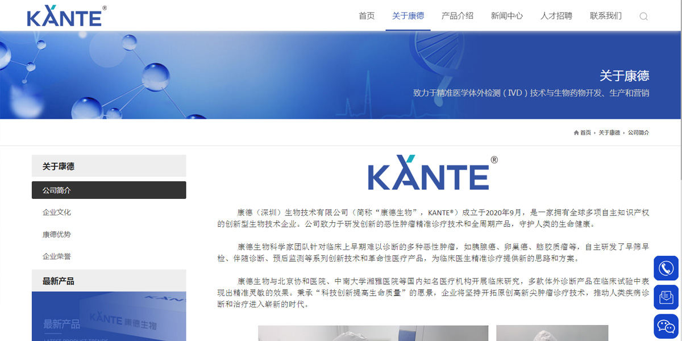682x341 pixels.
Task: Select 公司简介 in the sidebar
Action: [x=109, y=190]
